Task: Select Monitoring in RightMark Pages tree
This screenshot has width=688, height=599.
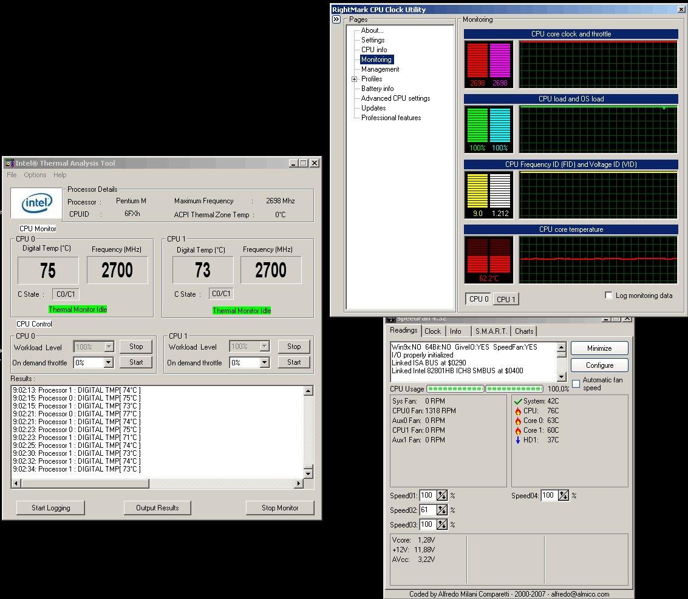Action: (x=376, y=59)
